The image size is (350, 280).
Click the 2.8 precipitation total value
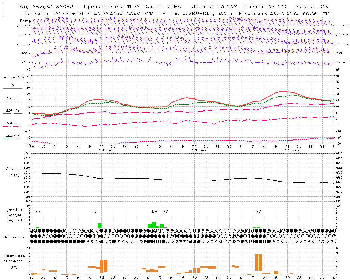tap(154, 212)
